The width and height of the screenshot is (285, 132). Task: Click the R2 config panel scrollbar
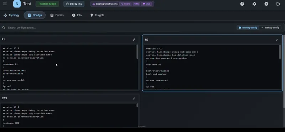point(280,52)
